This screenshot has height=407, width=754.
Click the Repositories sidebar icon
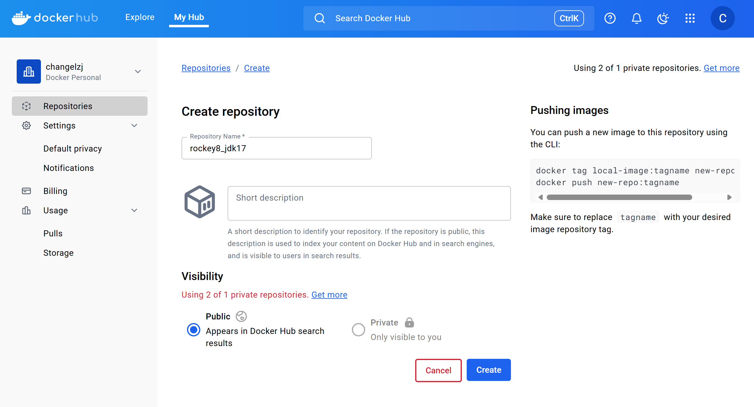click(x=26, y=106)
